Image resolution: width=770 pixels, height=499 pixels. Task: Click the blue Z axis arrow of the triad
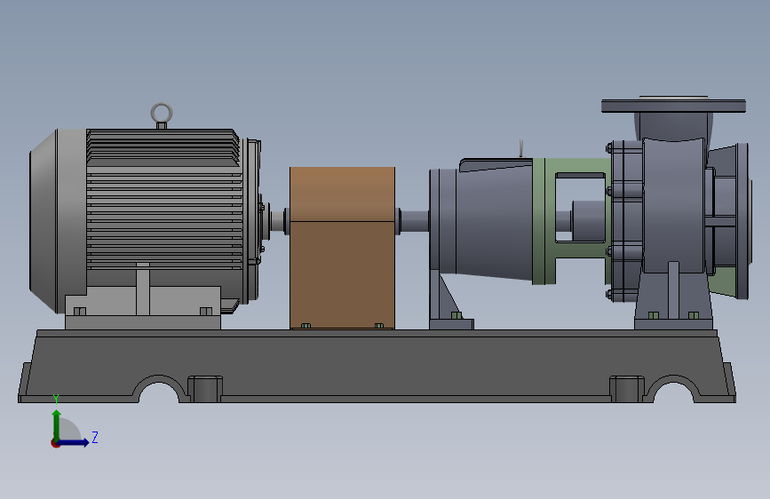tap(74, 442)
